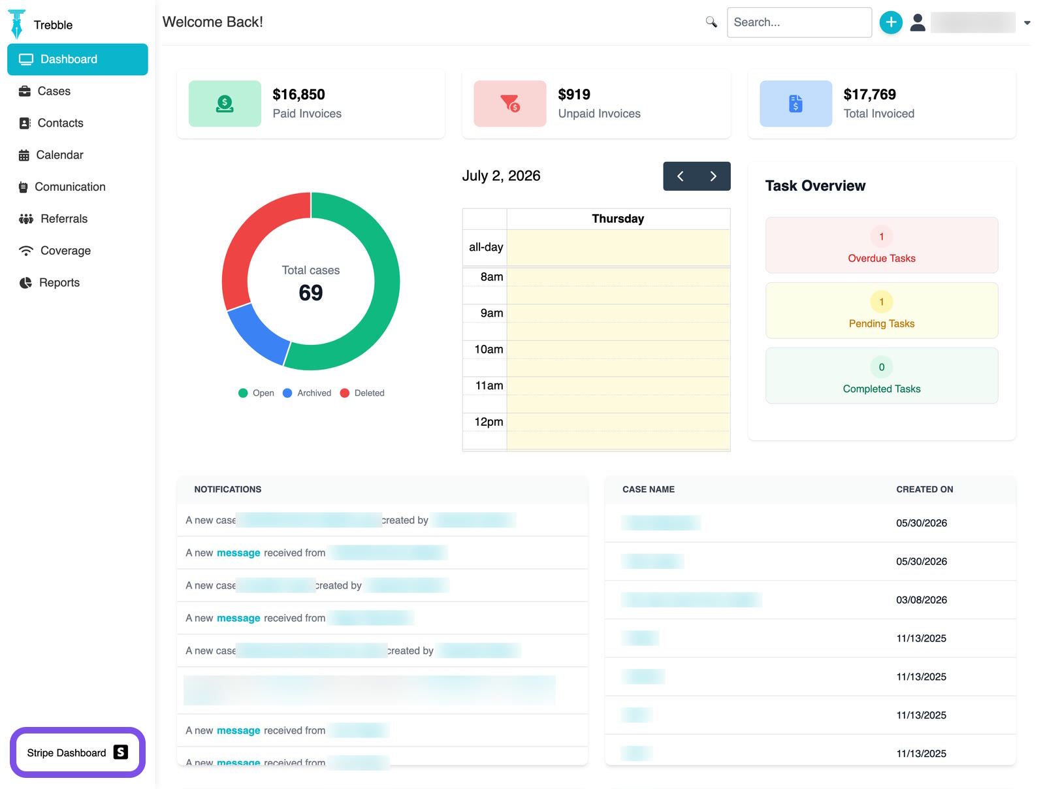
Task: Open the Calendar menu item
Action: (x=78, y=155)
